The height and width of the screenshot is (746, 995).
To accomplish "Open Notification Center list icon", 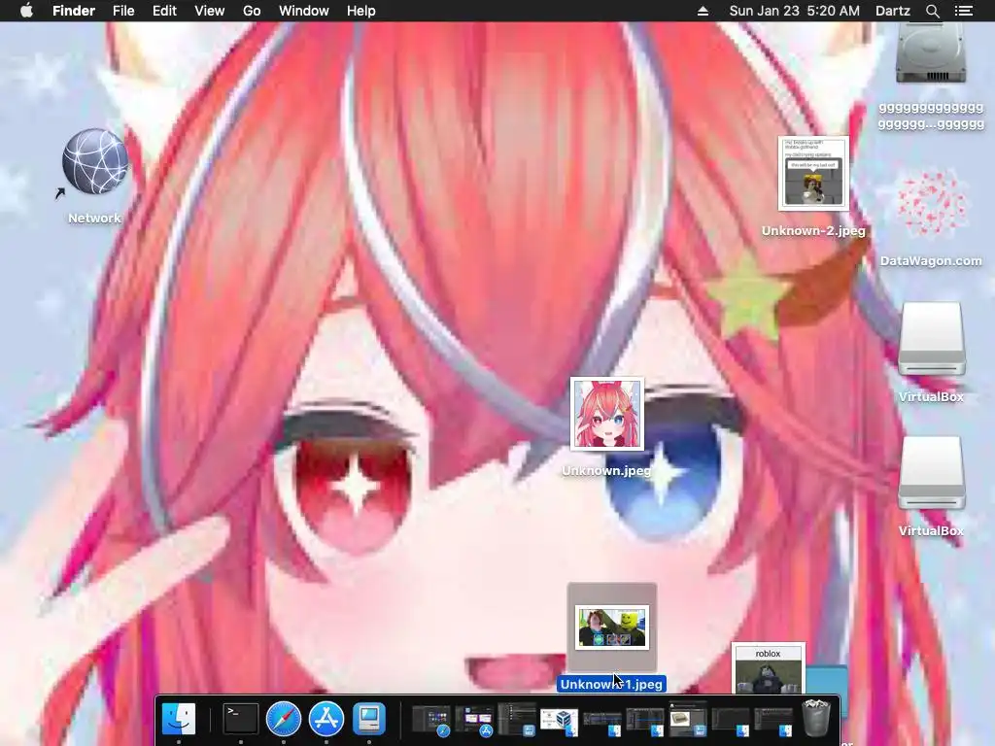I will pyautogui.click(x=963, y=11).
